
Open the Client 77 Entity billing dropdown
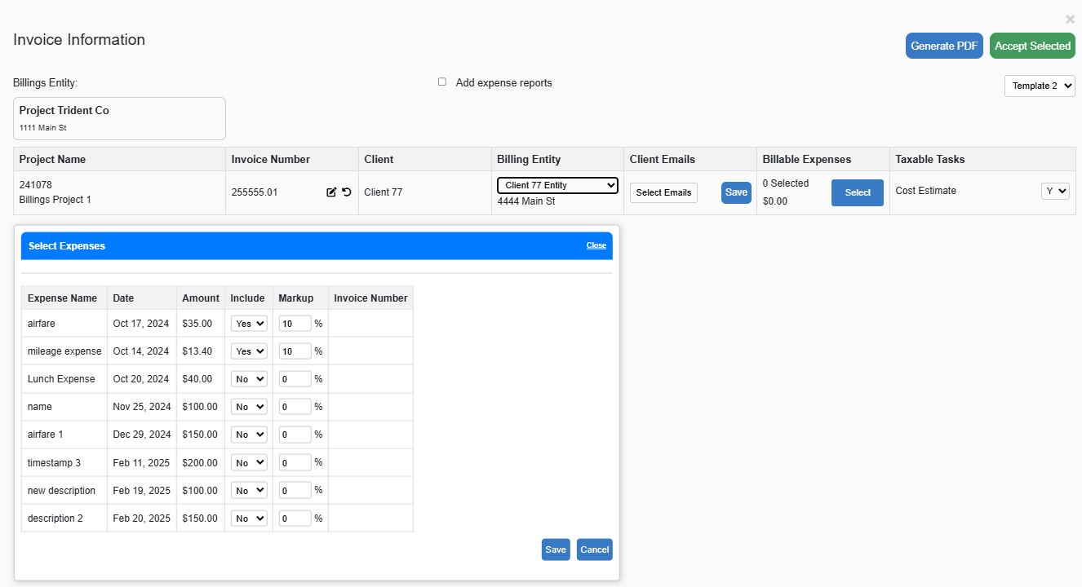[x=557, y=185]
